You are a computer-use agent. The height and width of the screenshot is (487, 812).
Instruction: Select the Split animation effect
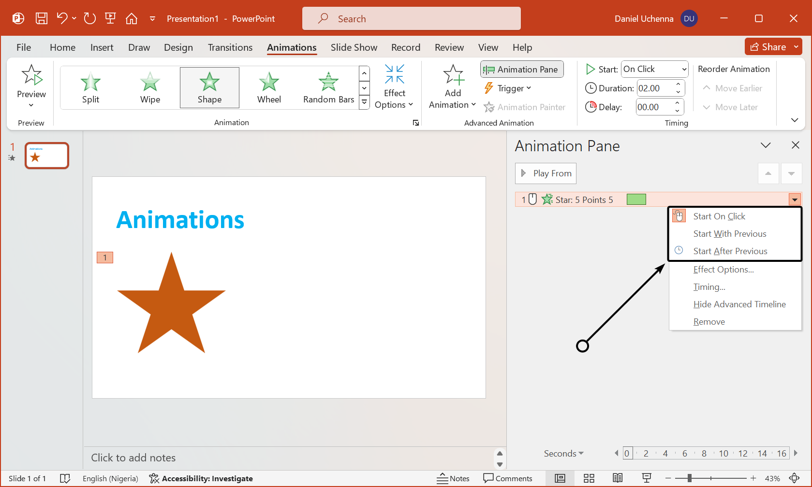coord(90,87)
